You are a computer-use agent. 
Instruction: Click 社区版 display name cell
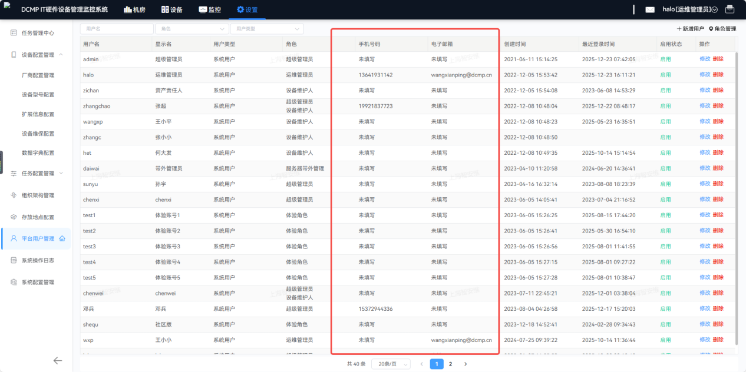(163, 324)
